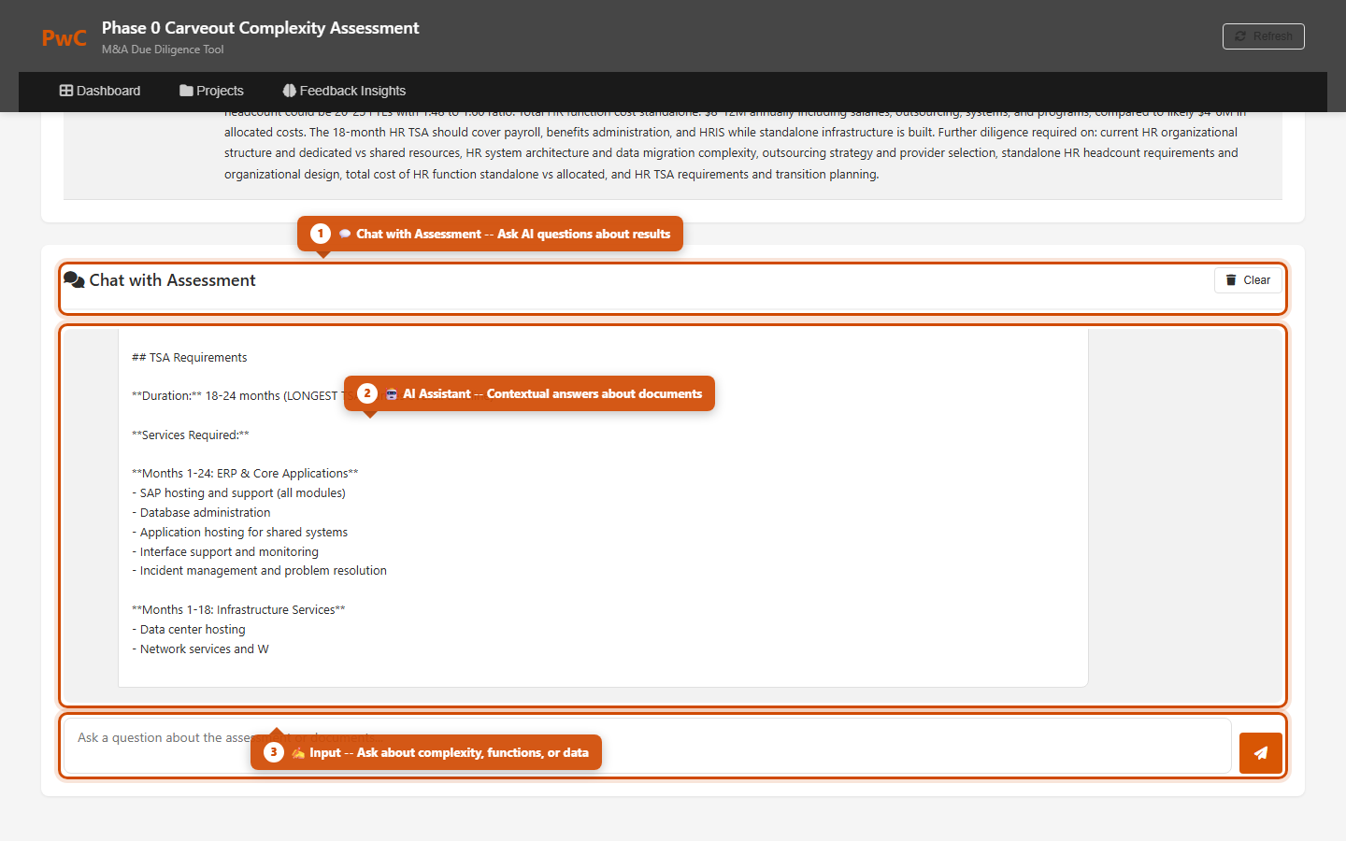1346x841 pixels.
Task: Go to the Projects section
Action: [x=211, y=91]
